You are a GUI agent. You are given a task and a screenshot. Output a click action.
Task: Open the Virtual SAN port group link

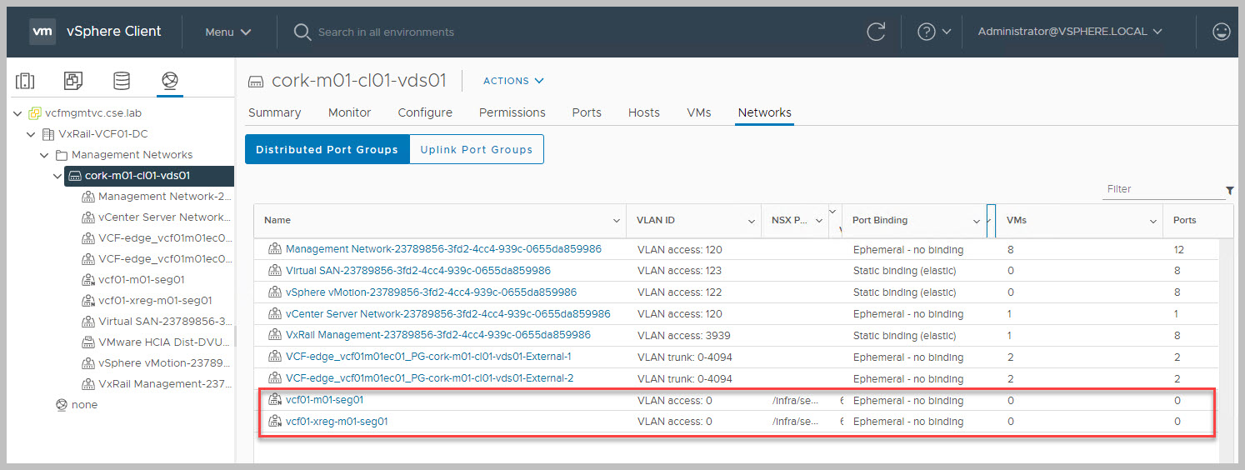tap(417, 271)
